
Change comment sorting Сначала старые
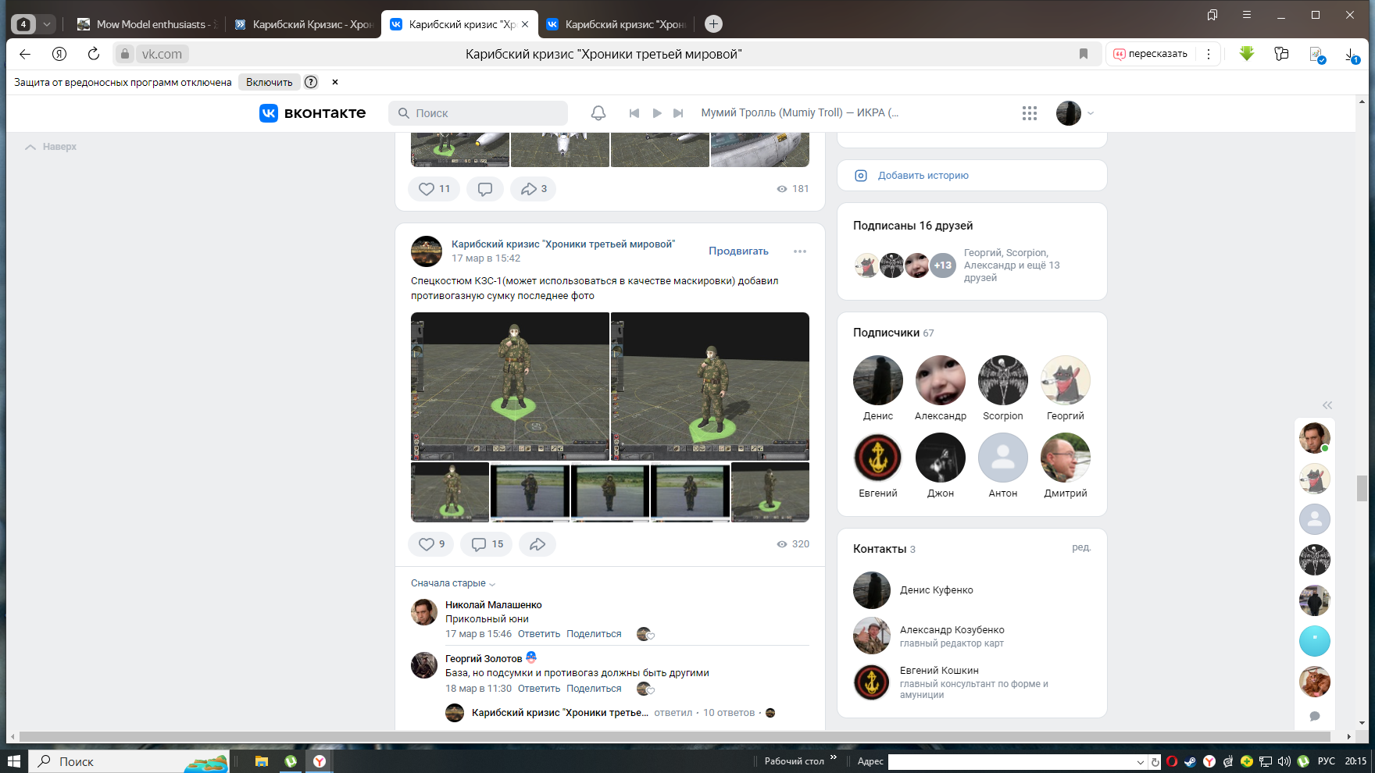[453, 583]
